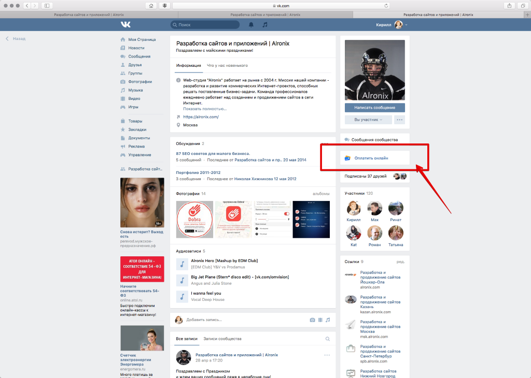Open Safari tab overview icon
The width and height of the screenshot is (531, 378).
click(523, 6)
